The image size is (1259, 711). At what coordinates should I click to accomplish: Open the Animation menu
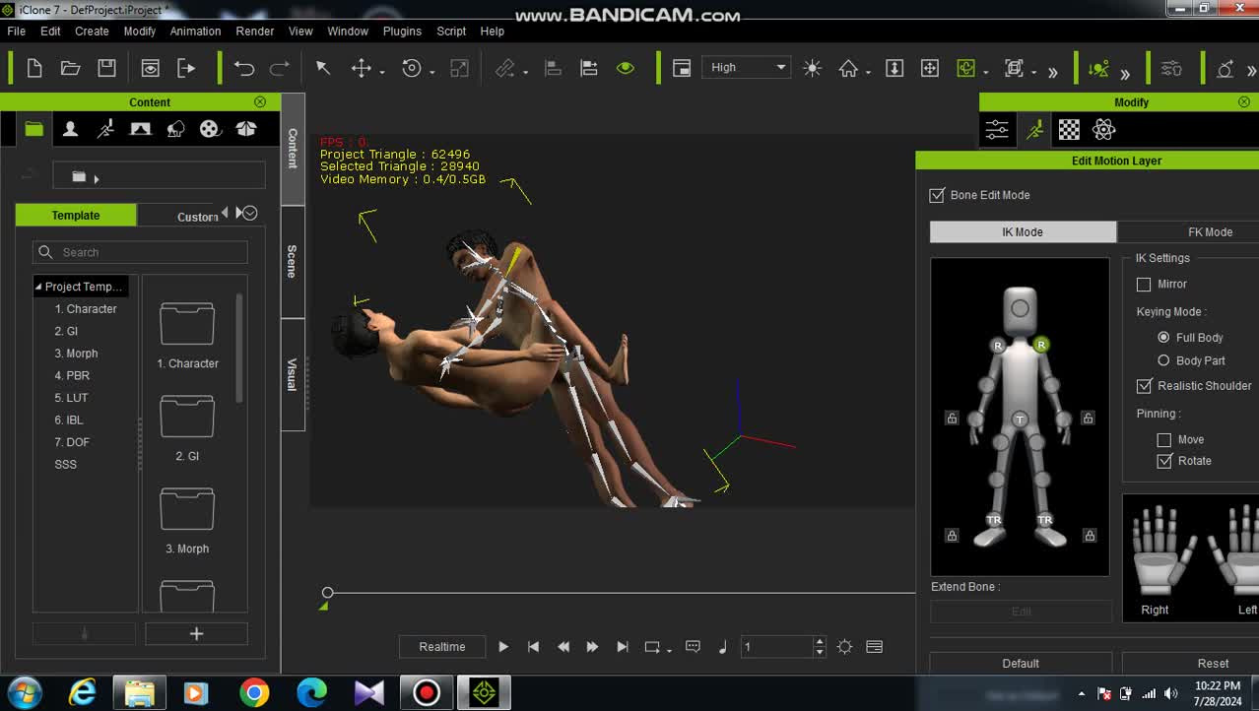tap(195, 31)
